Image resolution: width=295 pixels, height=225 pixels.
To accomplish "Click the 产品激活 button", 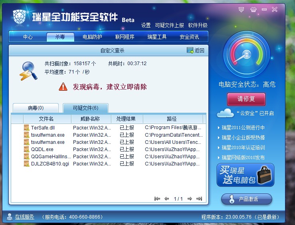I will [246, 199].
